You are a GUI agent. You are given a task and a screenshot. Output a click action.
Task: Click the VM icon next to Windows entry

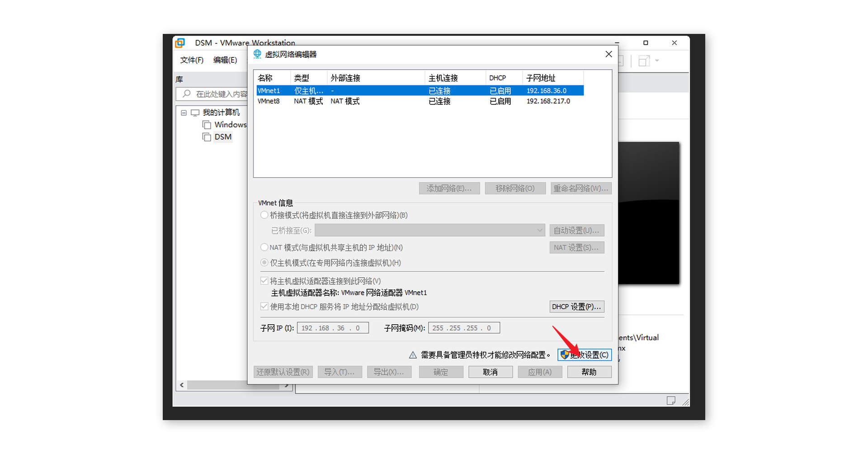pyautogui.click(x=207, y=125)
